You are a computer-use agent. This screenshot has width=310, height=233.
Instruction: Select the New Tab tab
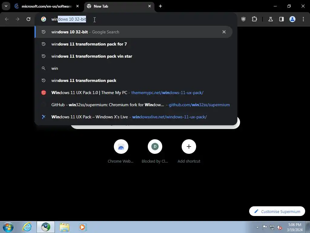pos(119,6)
